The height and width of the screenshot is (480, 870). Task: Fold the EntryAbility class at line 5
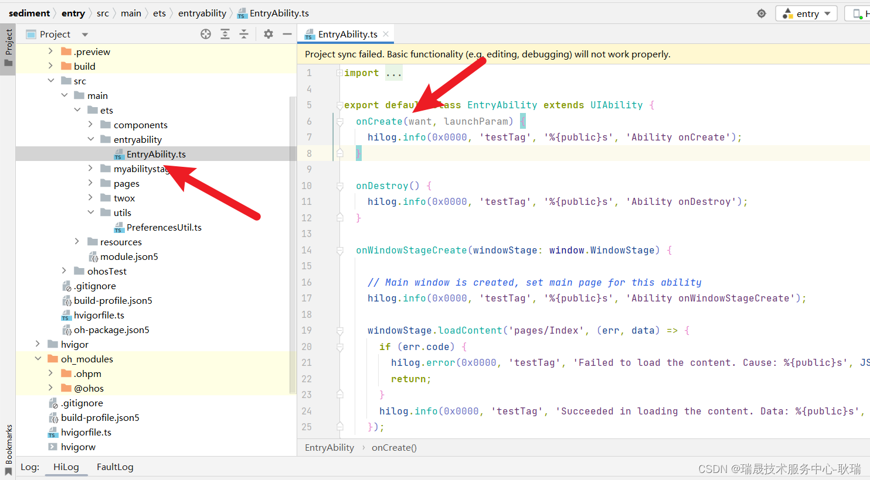click(339, 105)
